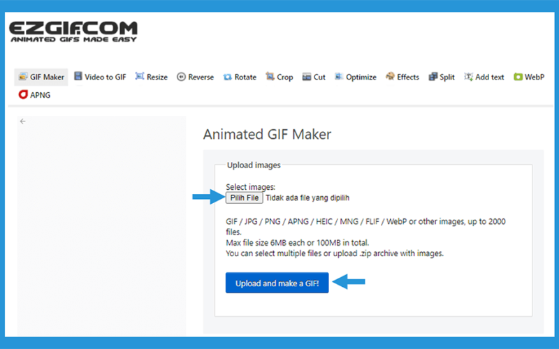
Task: Click the Cut tool icon
Action: pyautogui.click(x=307, y=77)
